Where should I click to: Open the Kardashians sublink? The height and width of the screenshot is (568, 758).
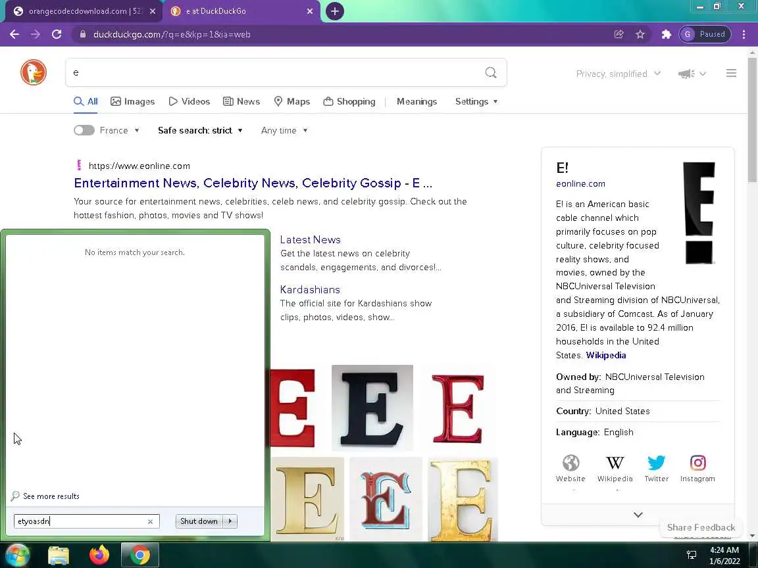tap(310, 290)
